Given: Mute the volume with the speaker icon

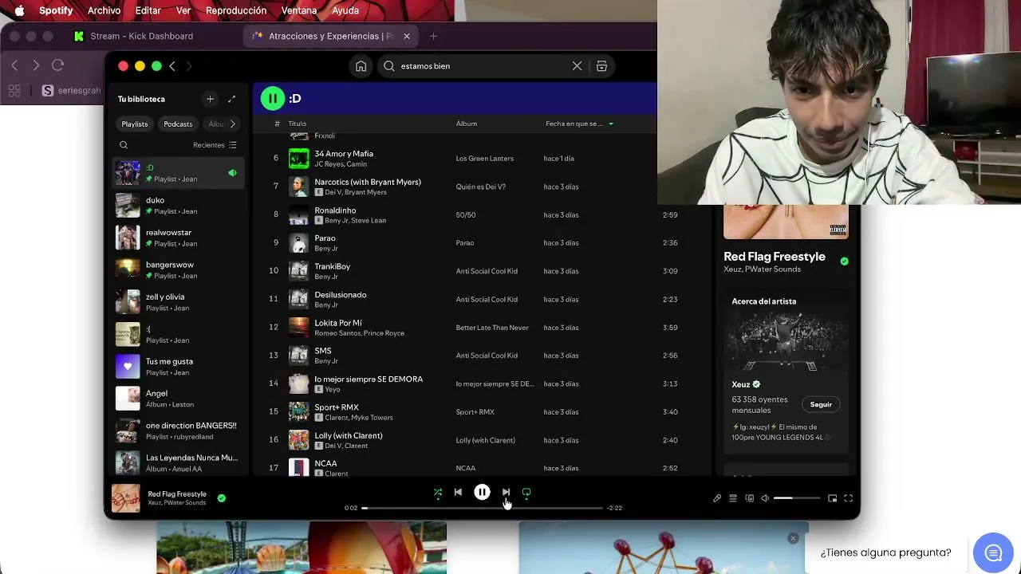Looking at the screenshot, I should point(765,498).
